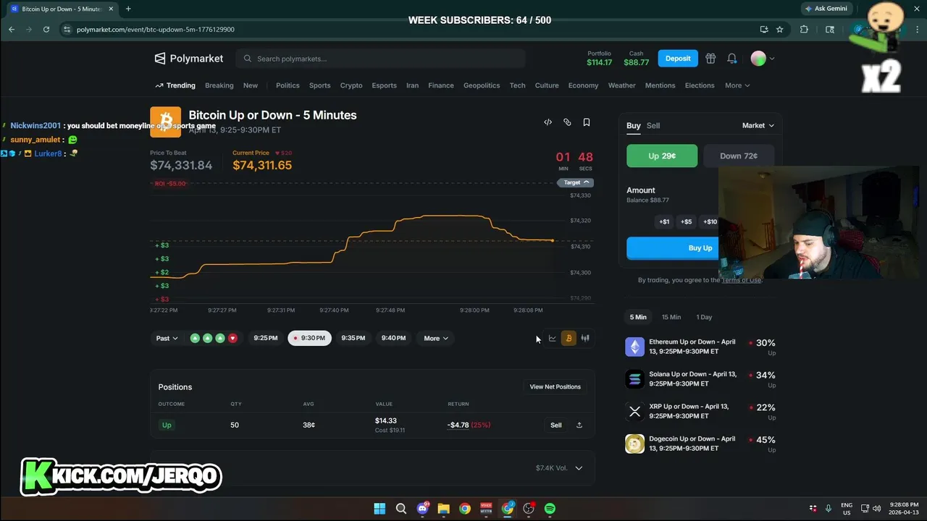Copy the market link icon
The image size is (927, 521).
567,122
